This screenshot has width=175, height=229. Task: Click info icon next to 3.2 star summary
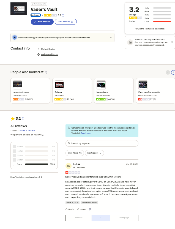tap(23, 118)
